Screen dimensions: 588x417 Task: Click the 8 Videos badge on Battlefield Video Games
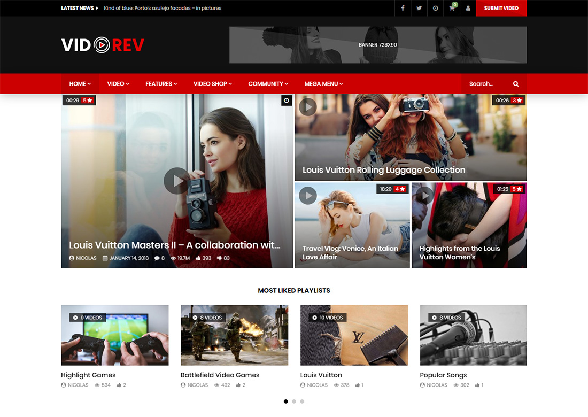click(x=207, y=318)
